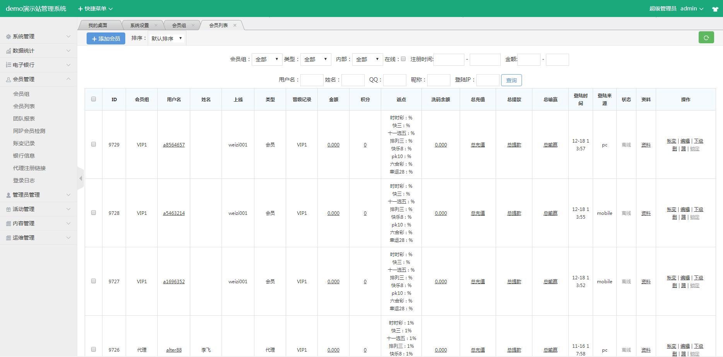Close the 系统设置 tab
The width and height of the screenshot is (723, 357).
point(156,25)
